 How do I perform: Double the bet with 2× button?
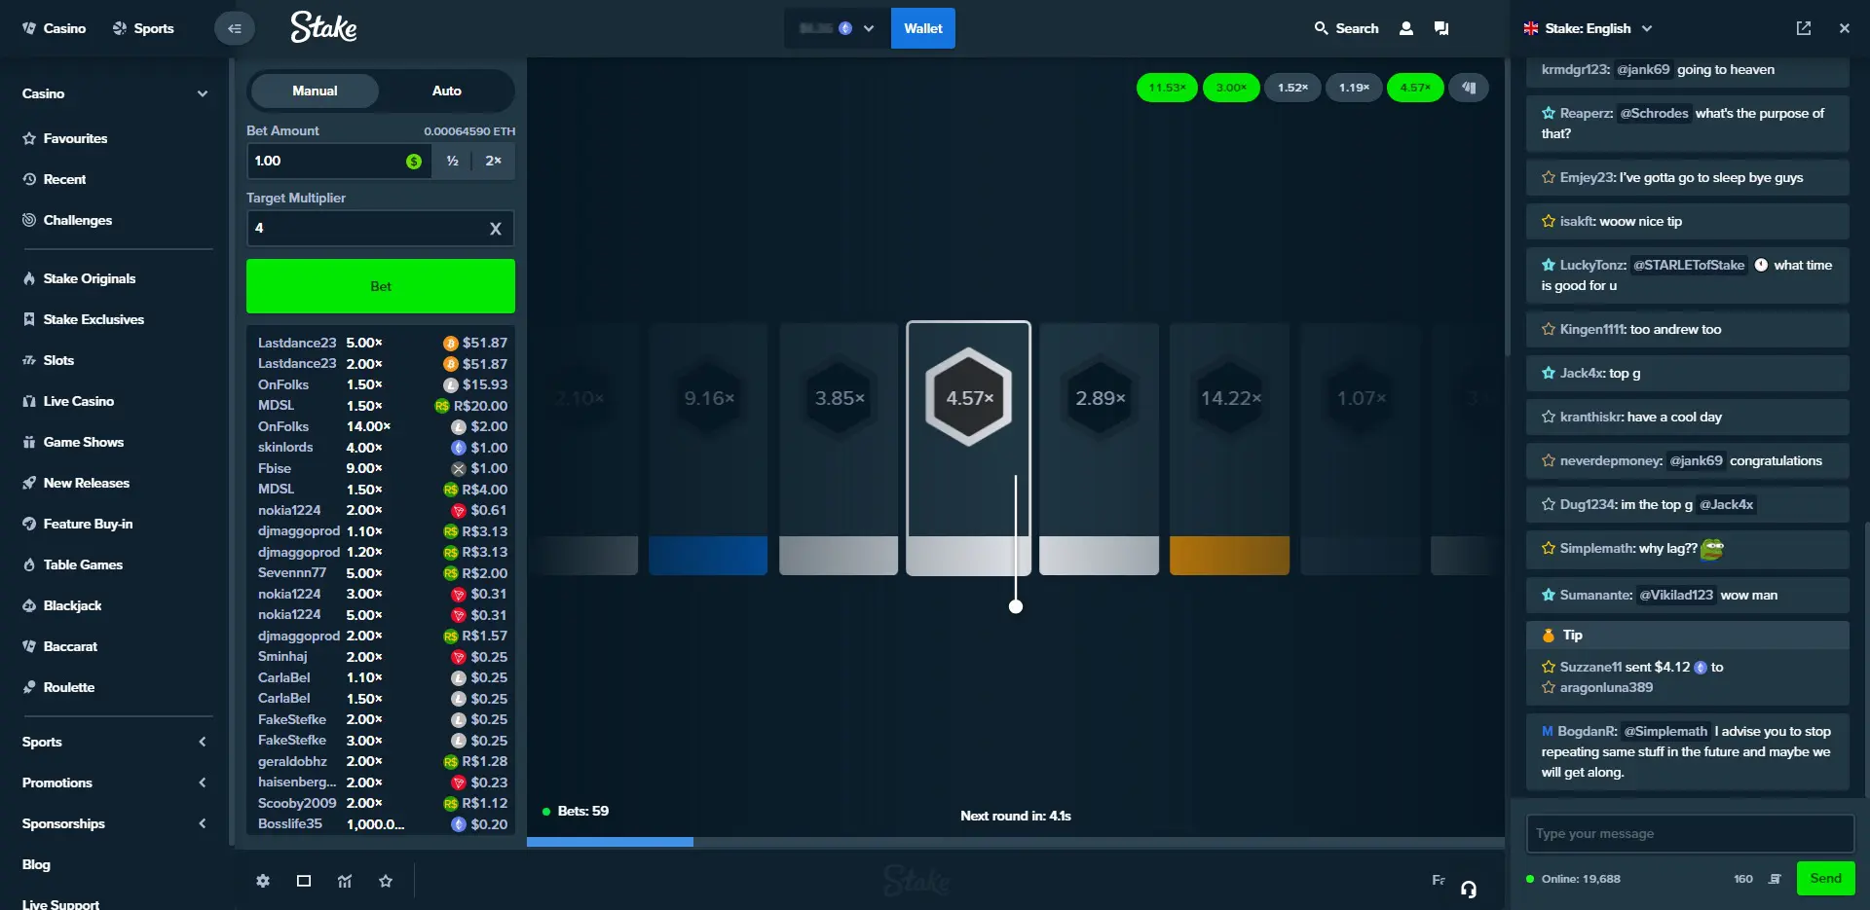(x=493, y=162)
